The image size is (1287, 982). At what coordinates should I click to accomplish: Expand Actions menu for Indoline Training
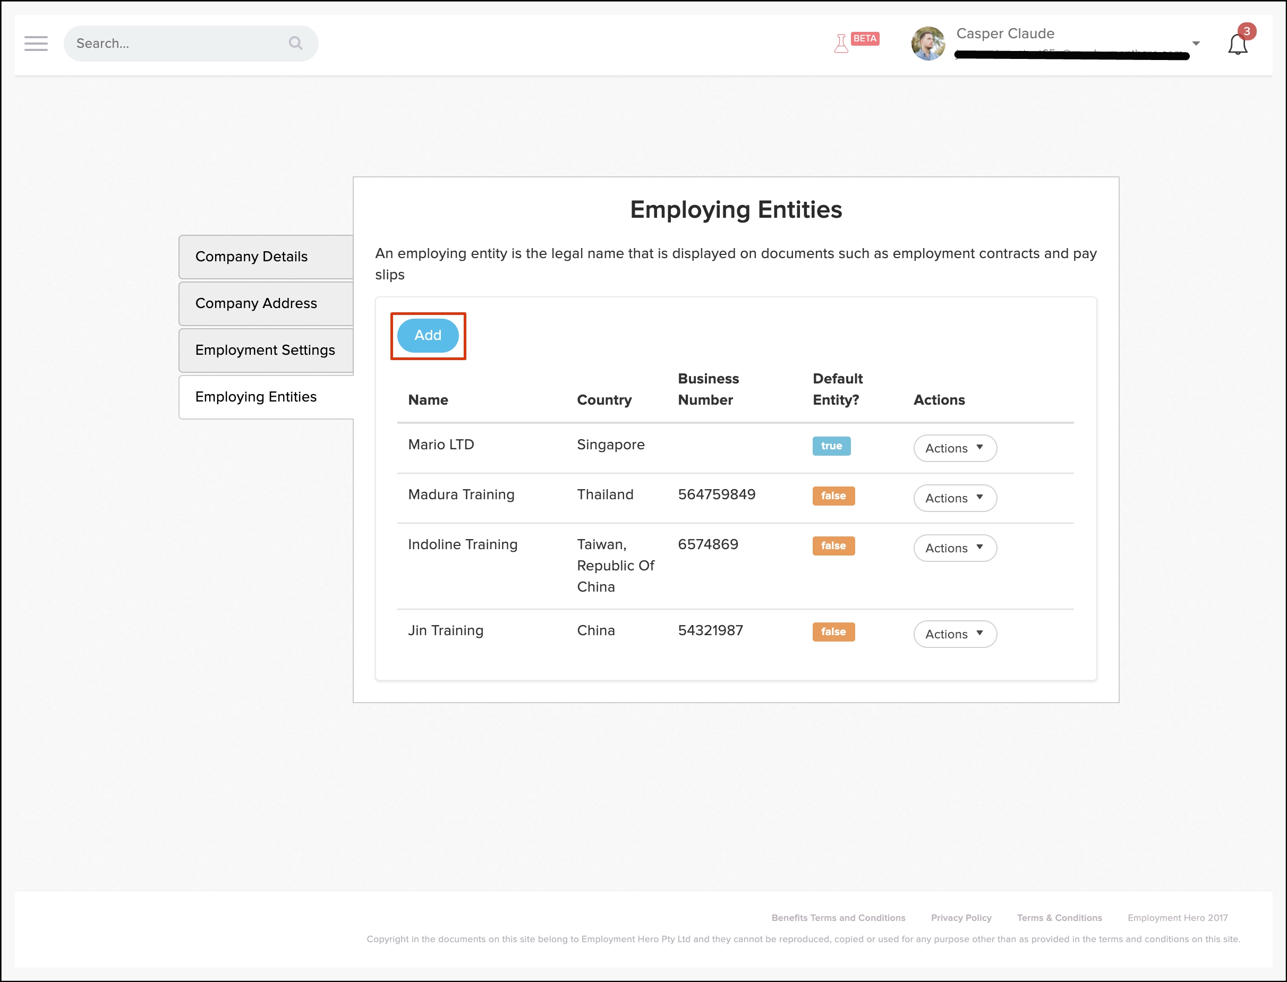click(954, 548)
